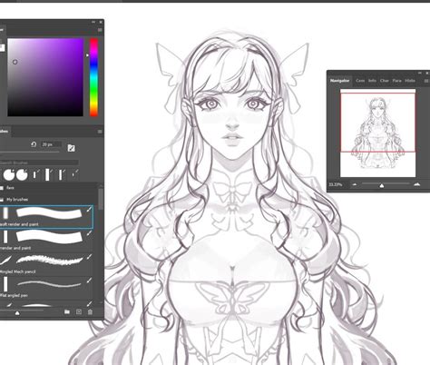Click brush tool icon on Flat angled pen row

pyautogui.click(x=89, y=281)
